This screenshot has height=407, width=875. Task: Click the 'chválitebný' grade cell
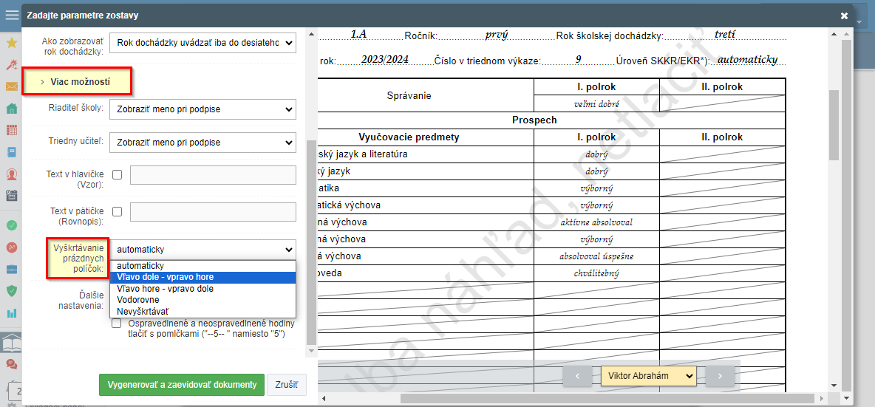[596, 274]
